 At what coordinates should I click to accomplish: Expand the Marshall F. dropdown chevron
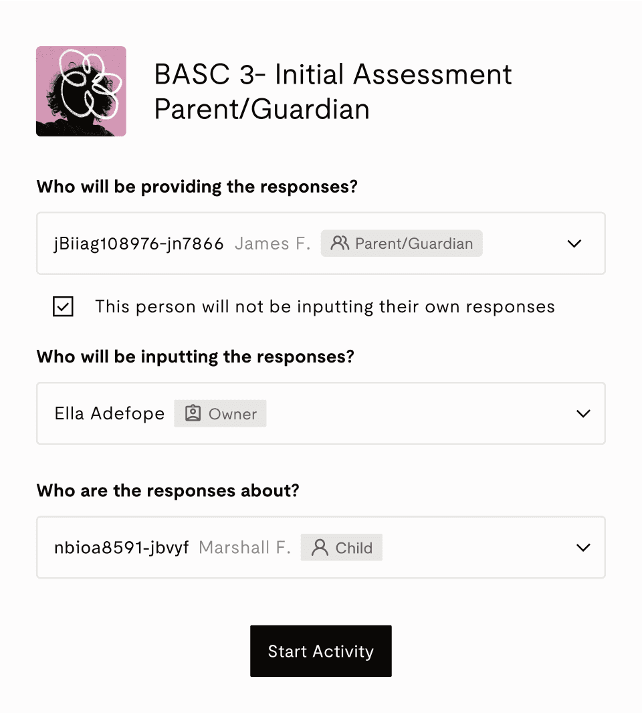583,547
